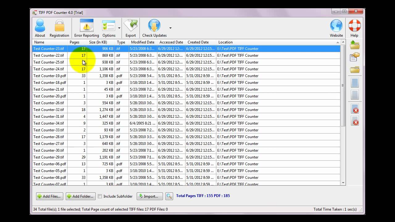
Task: Select the Test Counter-19.pdf file
Action: pyautogui.click(x=186, y=76)
